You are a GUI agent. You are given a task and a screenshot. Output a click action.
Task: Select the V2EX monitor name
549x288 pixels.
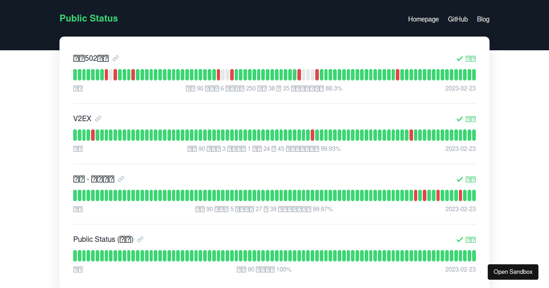tap(82, 118)
